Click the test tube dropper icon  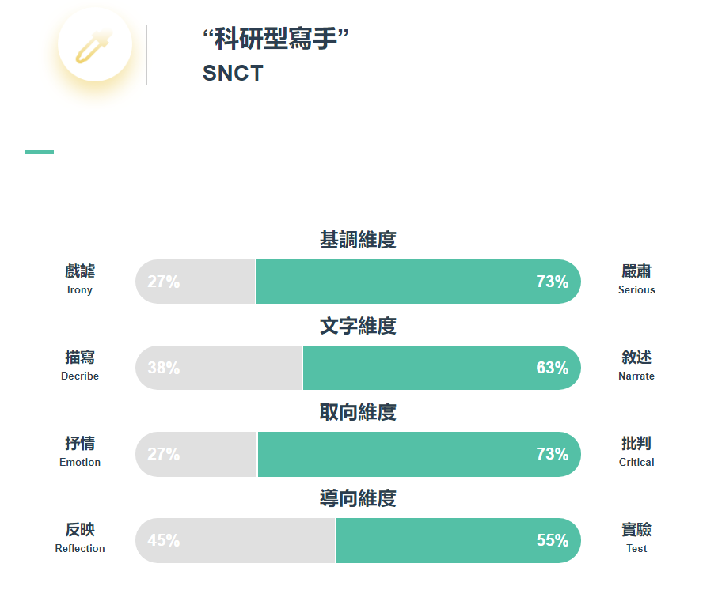pos(94,45)
